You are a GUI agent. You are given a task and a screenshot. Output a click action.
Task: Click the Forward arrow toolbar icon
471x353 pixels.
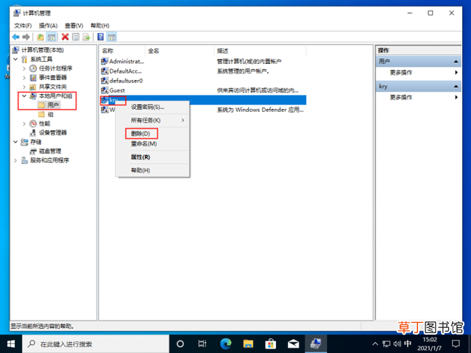tap(26, 37)
